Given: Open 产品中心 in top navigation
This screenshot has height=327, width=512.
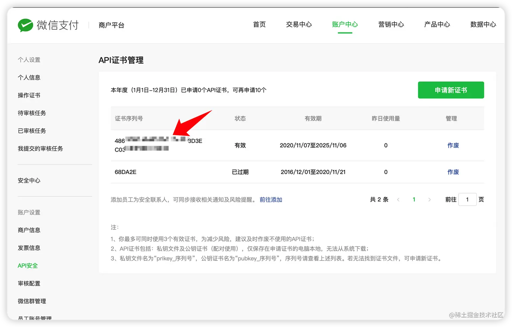Looking at the screenshot, I should [x=437, y=24].
